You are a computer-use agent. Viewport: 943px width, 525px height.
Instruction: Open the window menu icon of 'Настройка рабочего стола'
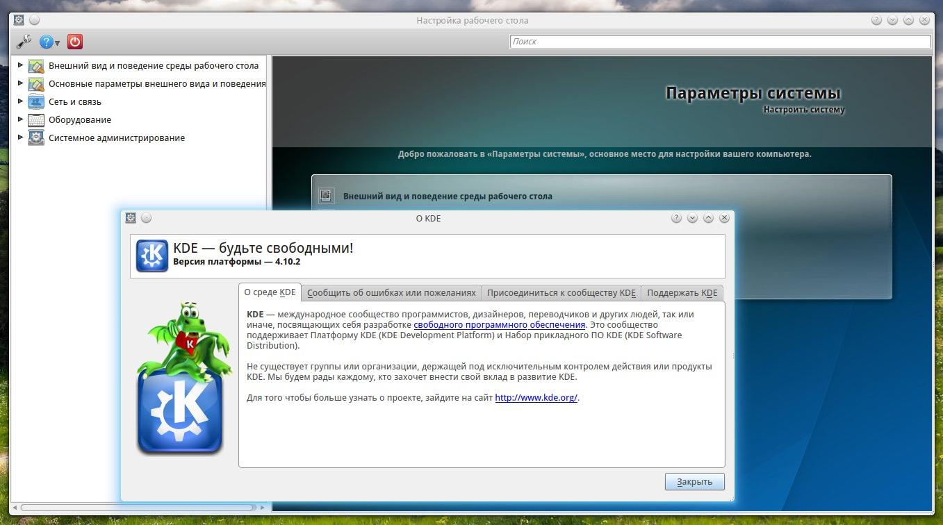pos(19,20)
